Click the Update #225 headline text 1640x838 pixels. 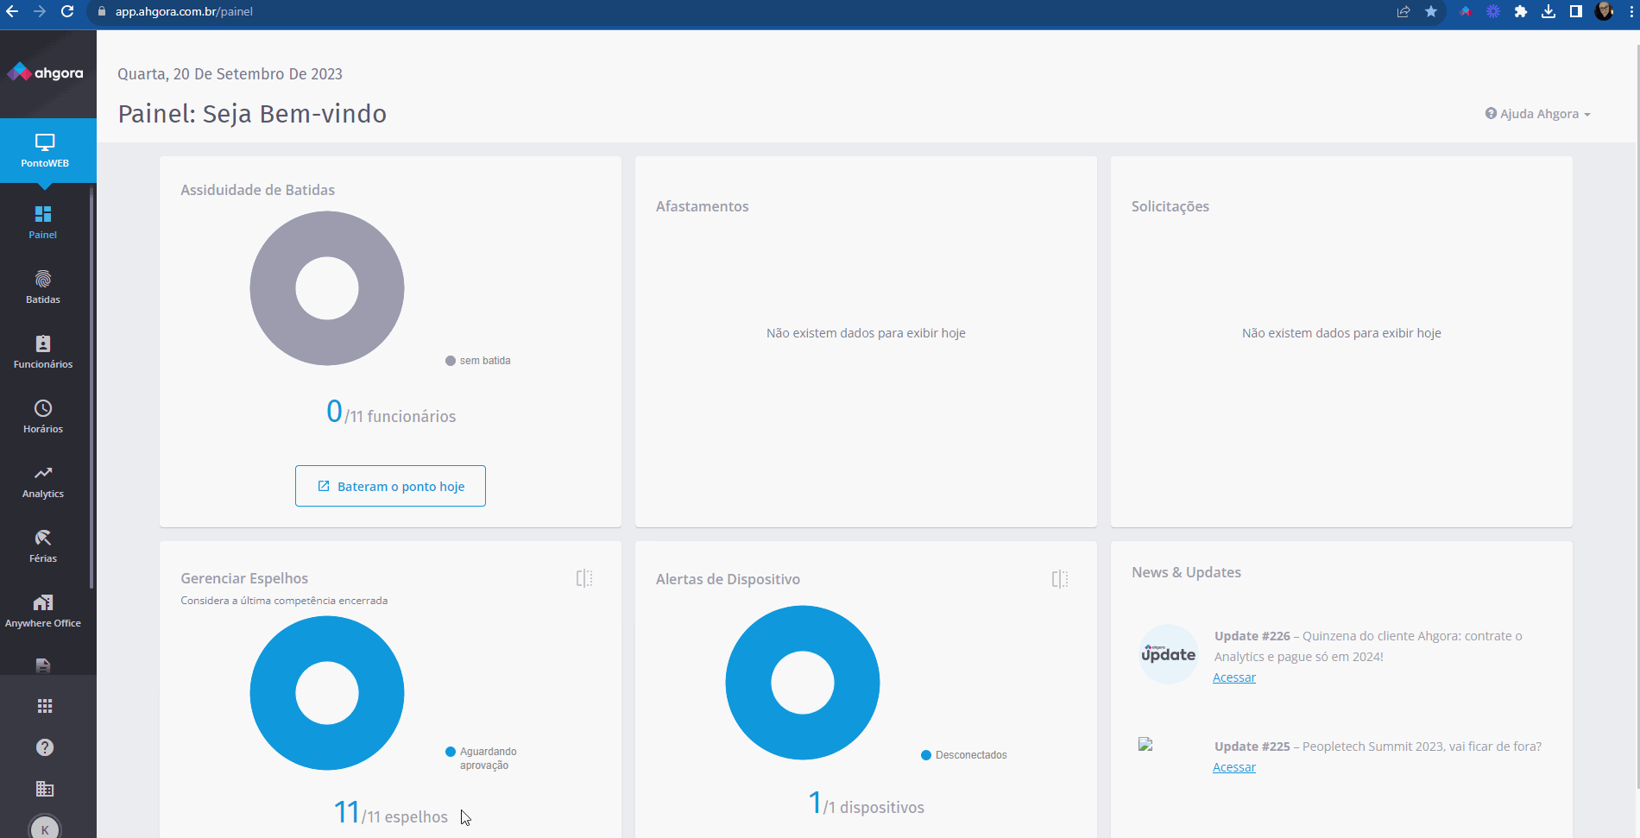(1378, 747)
